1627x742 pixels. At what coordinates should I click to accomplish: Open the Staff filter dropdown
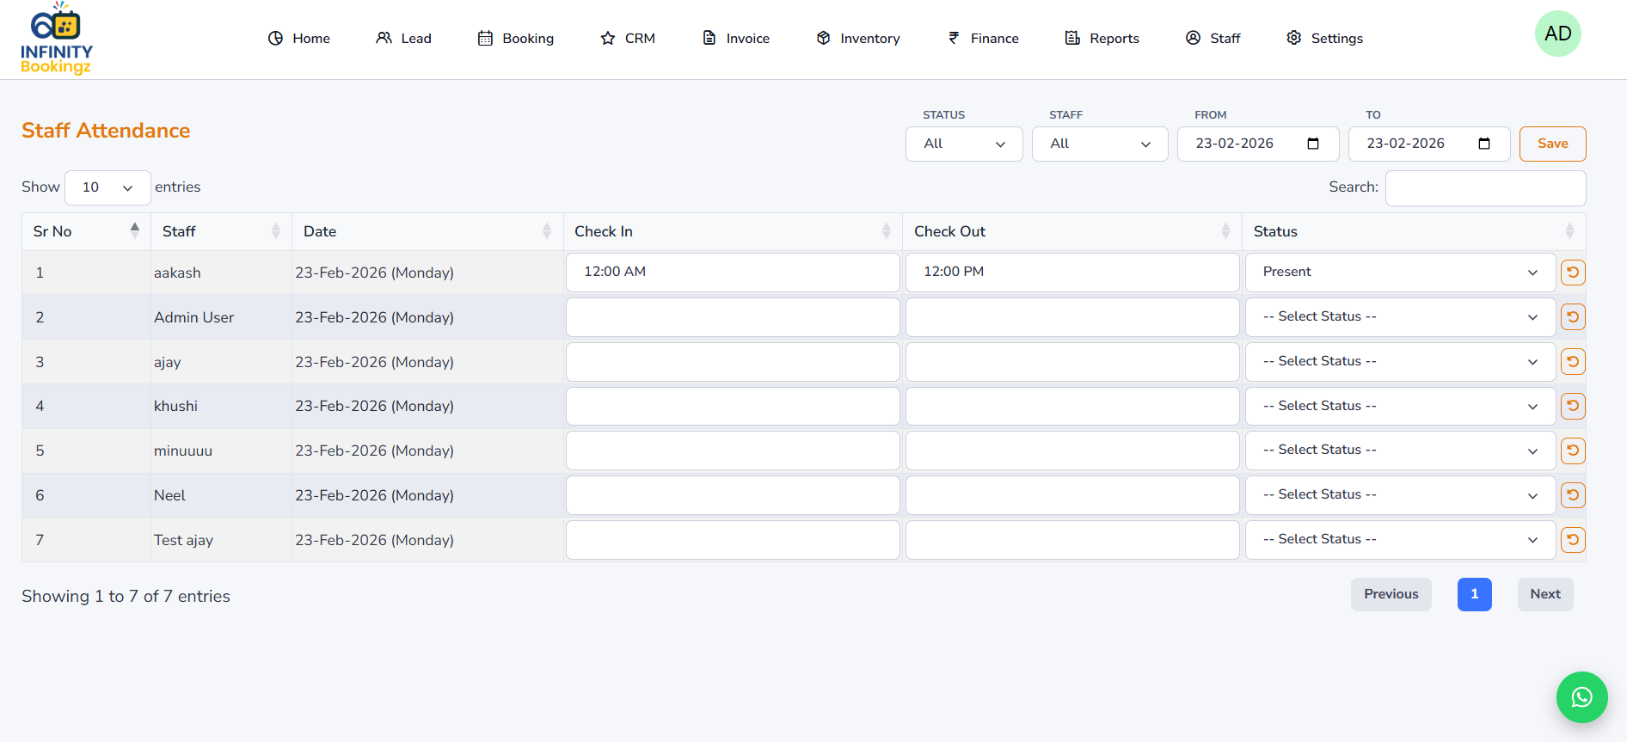click(1099, 144)
